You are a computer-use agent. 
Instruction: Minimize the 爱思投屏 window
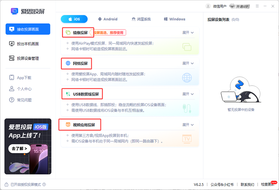[265, 6]
